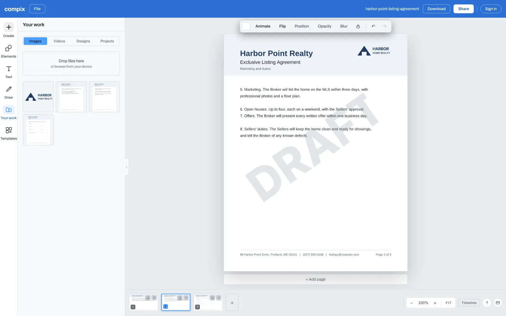Image resolution: width=506 pixels, height=316 pixels.
Task: Undo the last action
Action: [x=373, y=26]
